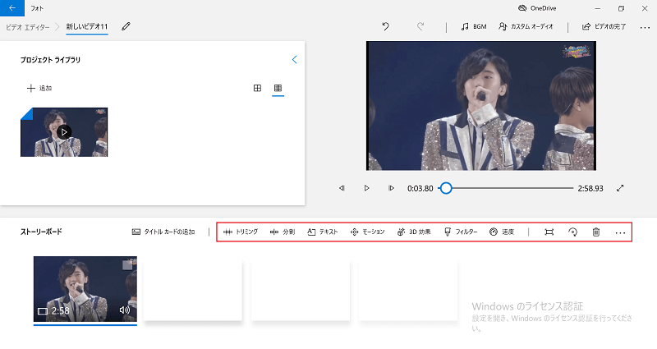Viewport: 657px width, 349px height.
Task: Click the total duration 2:58.93
Action: (x=590, y=189)
